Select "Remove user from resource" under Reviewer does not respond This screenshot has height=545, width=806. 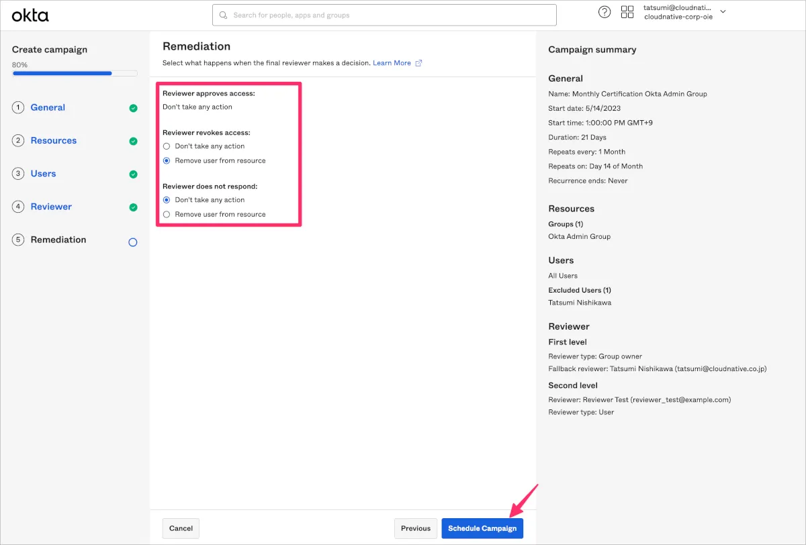point(167,215)
